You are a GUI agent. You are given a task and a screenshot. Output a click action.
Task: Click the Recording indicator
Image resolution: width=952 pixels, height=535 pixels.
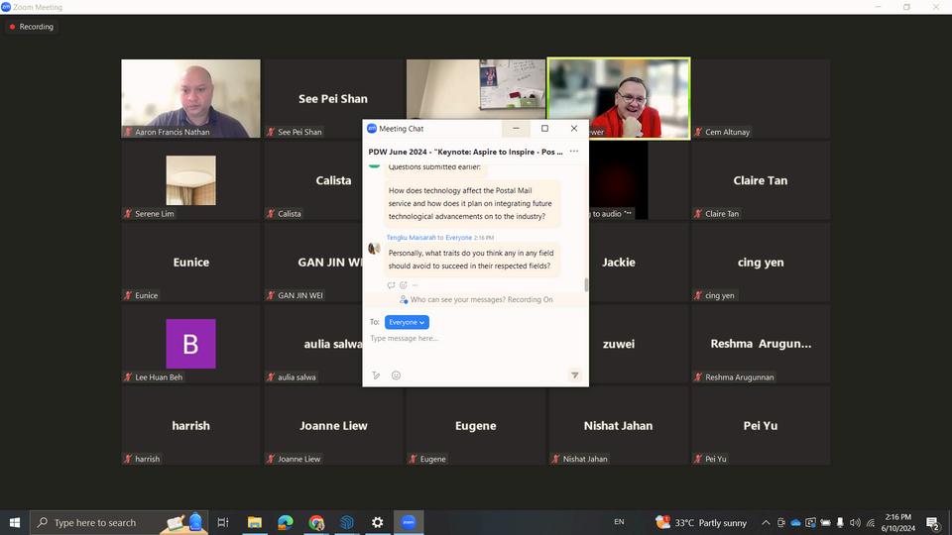point(31,27)
